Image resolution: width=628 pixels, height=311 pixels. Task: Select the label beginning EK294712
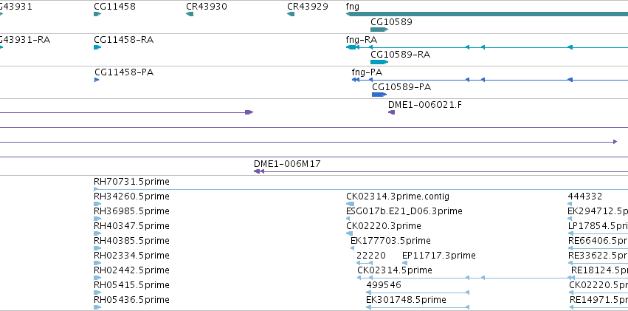598,211
